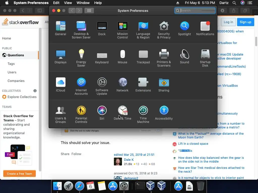Open the Help menu
The height and width of the screenshot is (193, 258).
pos(98,3)
